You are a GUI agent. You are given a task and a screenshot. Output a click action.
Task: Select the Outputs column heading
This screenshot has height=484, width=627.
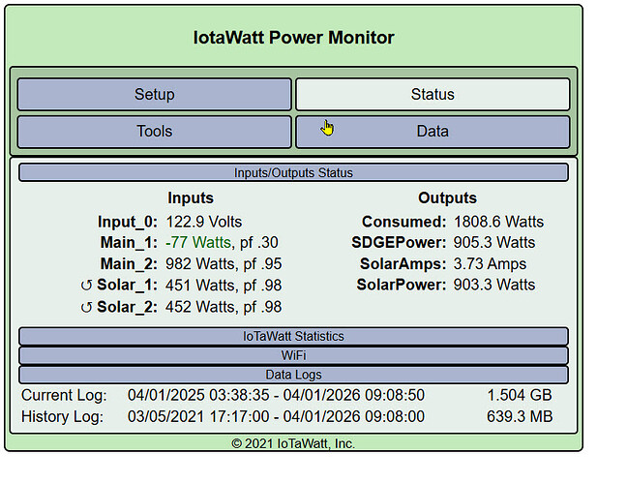[x=447, y=198]
